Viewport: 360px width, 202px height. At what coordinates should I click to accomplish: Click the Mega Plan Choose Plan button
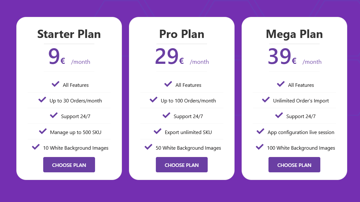point(294,165)
